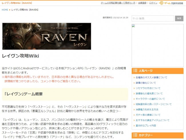Open the ゲームの攻略記事を書いて稼ぎたい方 link
The image size is (186, 140).
point(118,3)
